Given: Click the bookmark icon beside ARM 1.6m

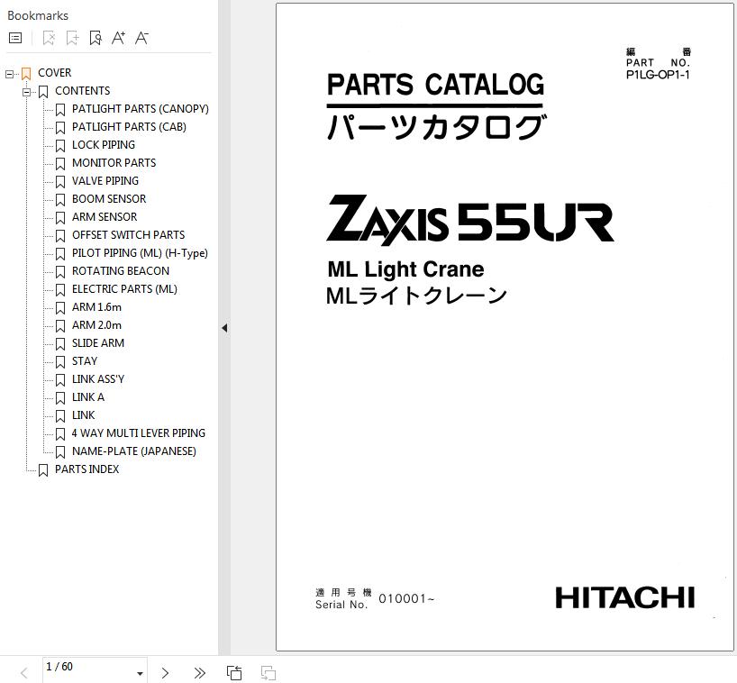Looking at the screenshot, I should pos(60,308).
